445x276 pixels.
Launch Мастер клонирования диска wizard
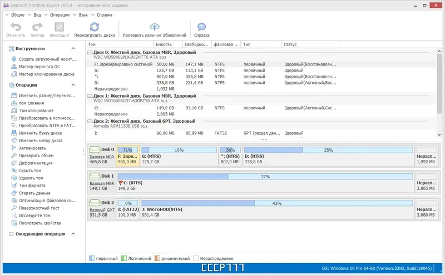[x=43, y=74]
